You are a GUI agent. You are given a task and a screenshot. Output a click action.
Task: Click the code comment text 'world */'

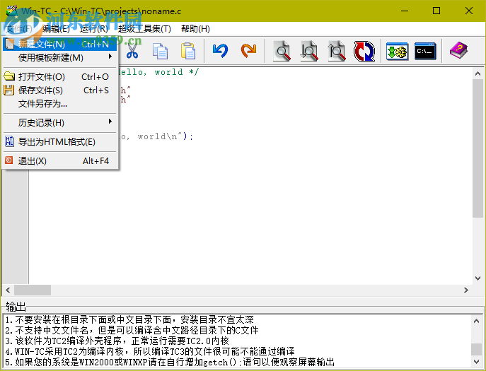point(177,72)
